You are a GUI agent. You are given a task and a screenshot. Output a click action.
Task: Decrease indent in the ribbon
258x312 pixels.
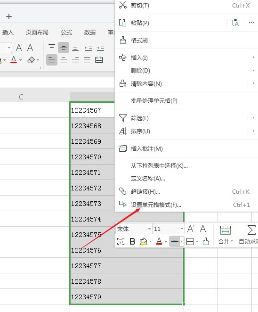click(x=89, y=48)
